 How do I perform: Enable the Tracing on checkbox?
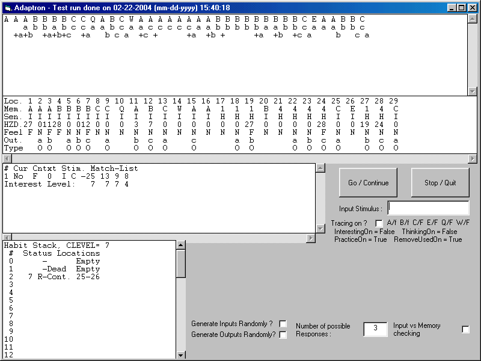pos(379,223)
